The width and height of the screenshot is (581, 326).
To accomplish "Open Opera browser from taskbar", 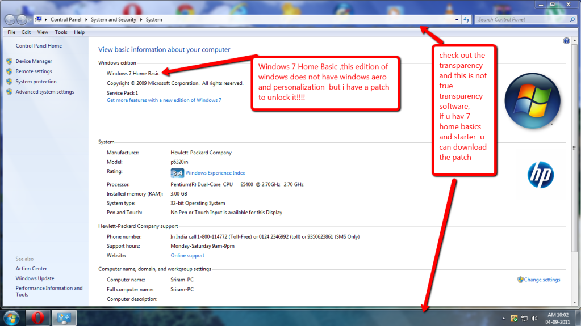I will point(37,318).
